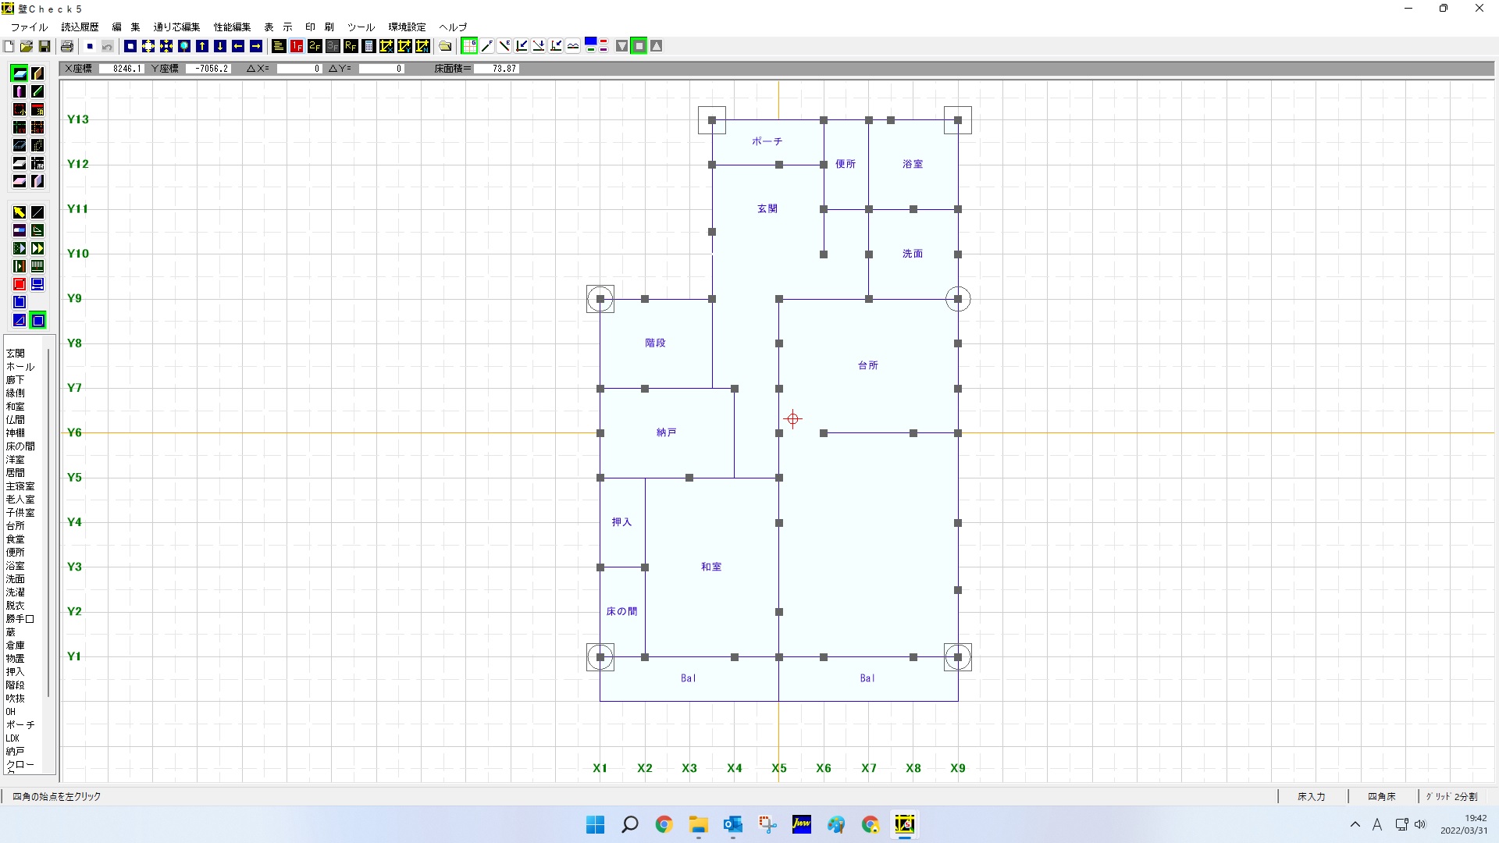
Task: Create a new file from toolbar
Action: [9, 46]
